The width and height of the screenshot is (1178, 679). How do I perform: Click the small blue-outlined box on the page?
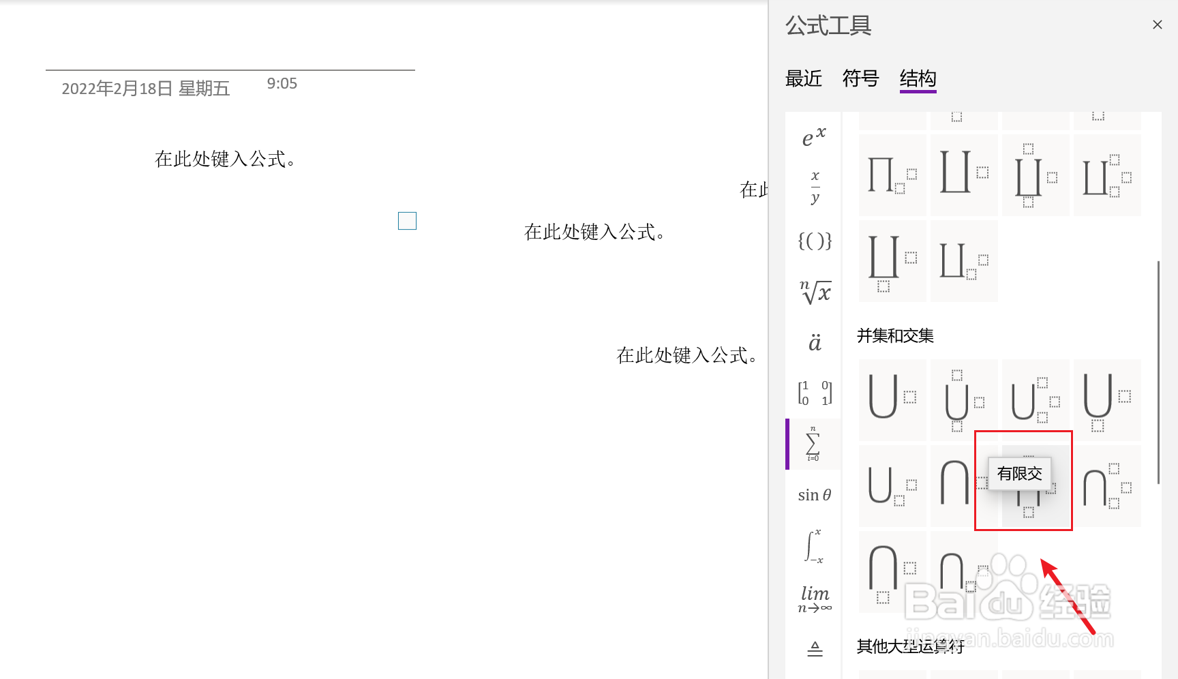click(x=407, y=221)
